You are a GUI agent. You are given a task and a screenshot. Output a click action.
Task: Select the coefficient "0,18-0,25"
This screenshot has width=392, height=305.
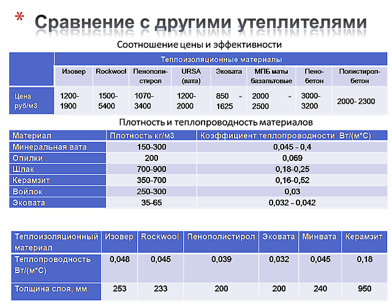(292, 169)
